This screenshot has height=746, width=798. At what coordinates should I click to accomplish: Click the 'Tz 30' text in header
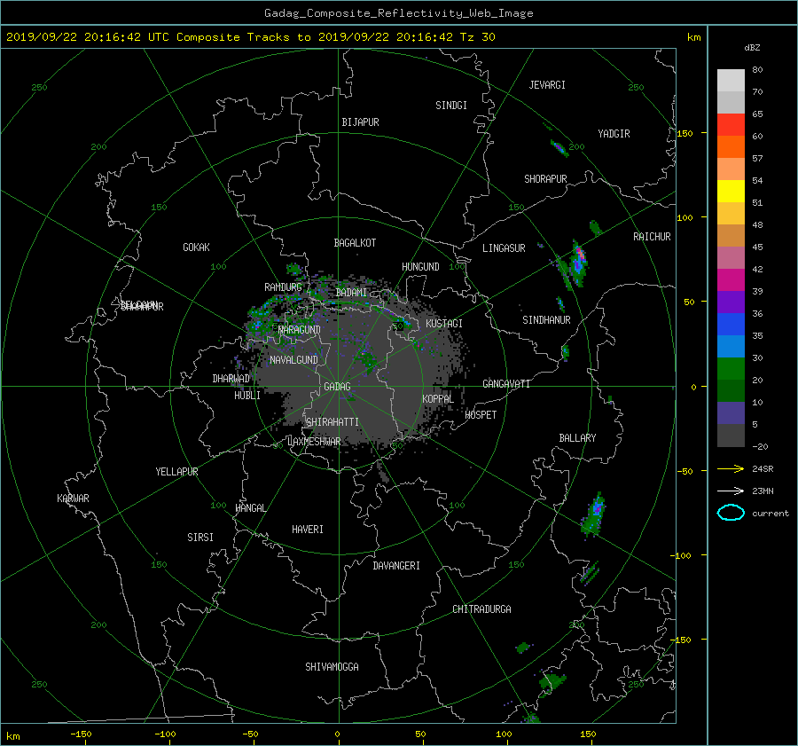tap(477, 37)
